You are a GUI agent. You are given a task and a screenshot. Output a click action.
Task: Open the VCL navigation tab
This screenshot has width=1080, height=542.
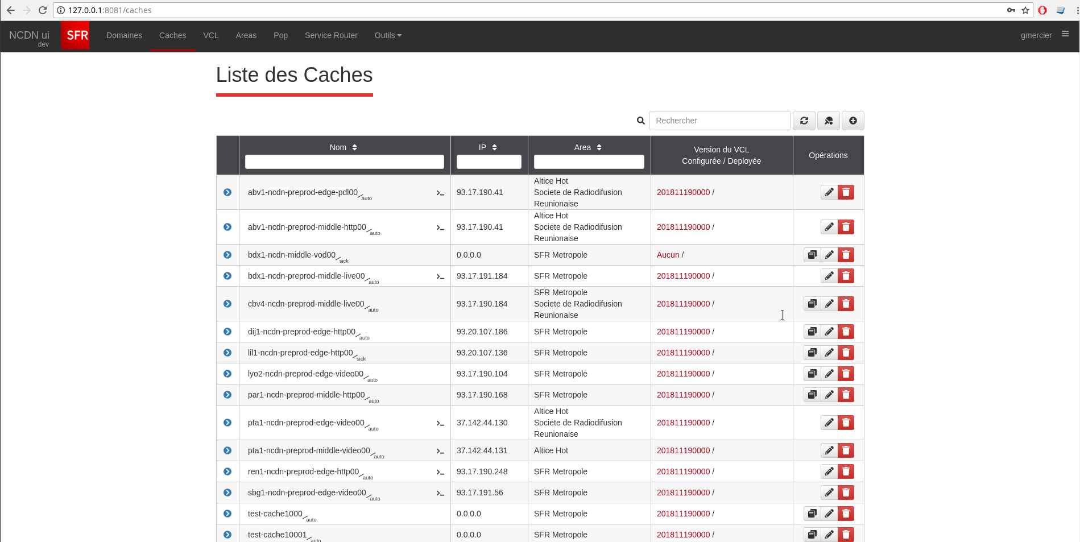point(211,35)
